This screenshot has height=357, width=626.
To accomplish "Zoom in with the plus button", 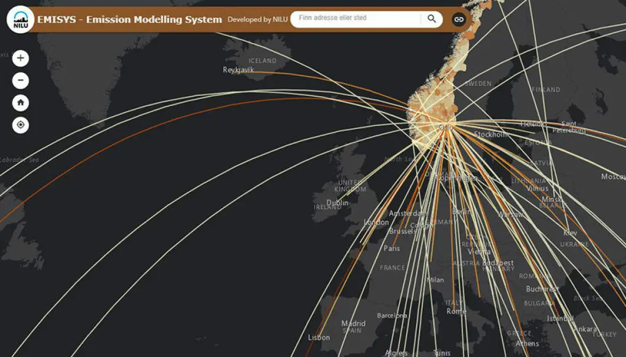I will pos(21,58).
